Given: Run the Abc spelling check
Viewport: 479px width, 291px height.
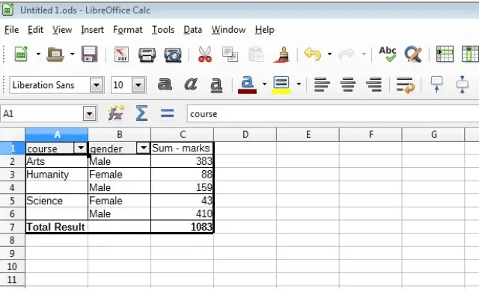Looking at the screenshot, I should [388, 54].
